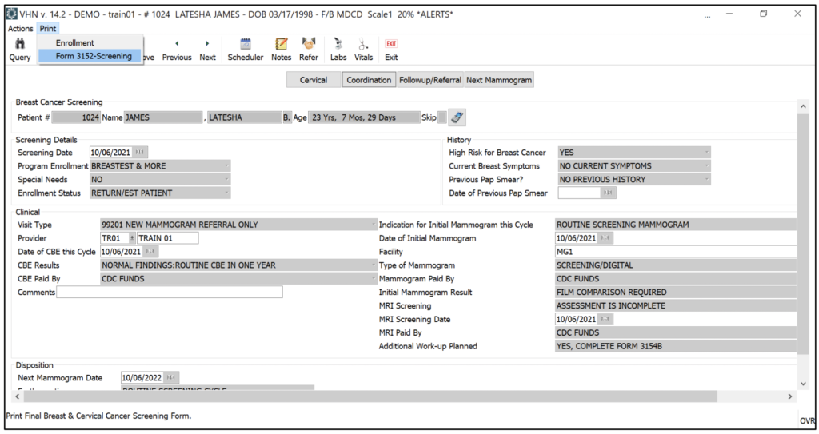The width and height of the screenshot is (819, 434).
Task: Click the icon button beside Skip
Action: click(457, 117)
